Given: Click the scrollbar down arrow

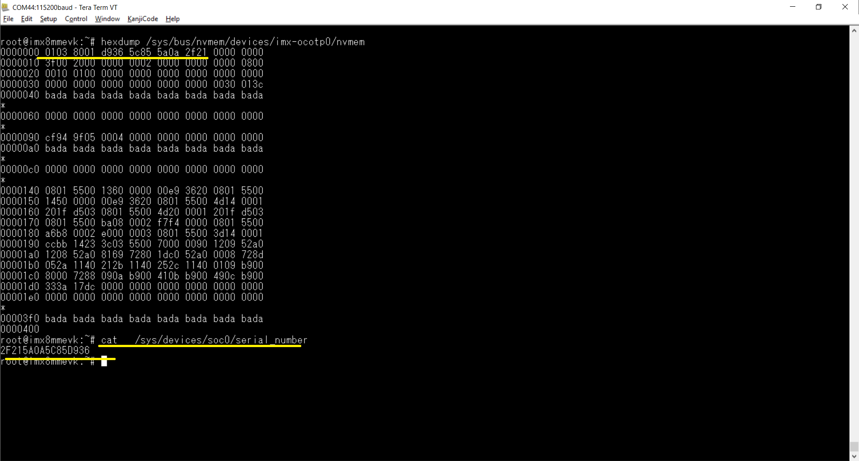Looking at the screenshot, I should (x=855, y=457).
